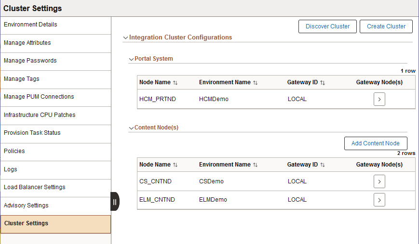Click the '1 row' count label
This screenshot has width=419, height=244.
[408, 71]
